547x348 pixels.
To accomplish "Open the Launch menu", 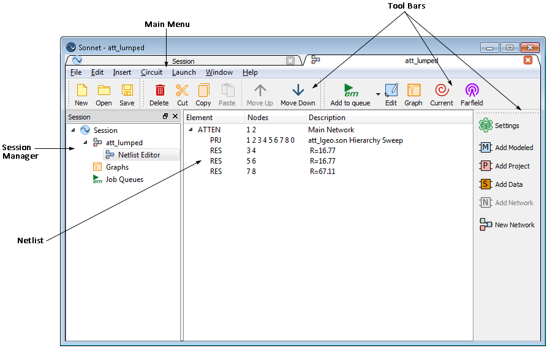I will [x=184, y=72].
